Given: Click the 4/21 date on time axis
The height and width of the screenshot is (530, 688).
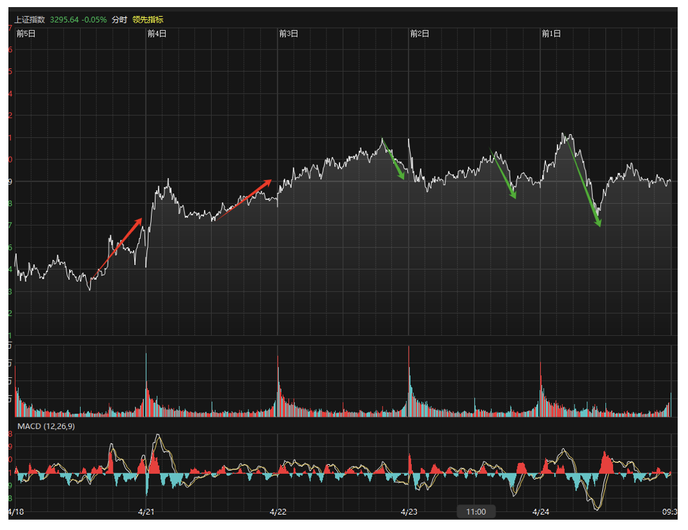Looking at the screenshot, I should (x=147, y=512).
